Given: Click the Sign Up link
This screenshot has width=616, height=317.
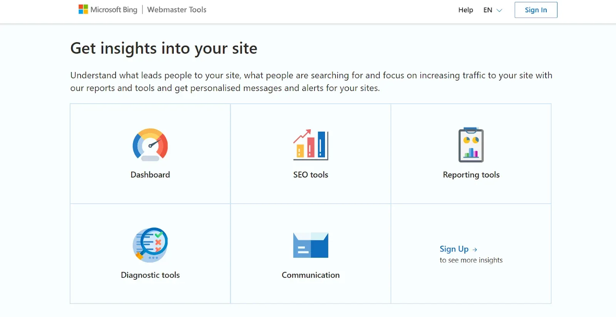Looking at the screenshot, I should [x=454, y=249].
